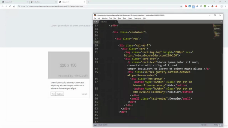
Task: Go back in Chrome history
Action: click(2, 6)
